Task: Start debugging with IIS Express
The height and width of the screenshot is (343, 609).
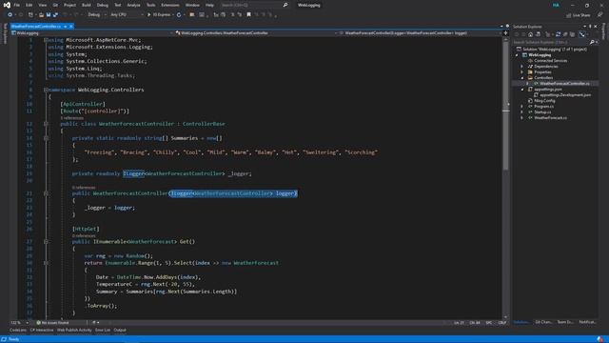Action: point(160,15)
